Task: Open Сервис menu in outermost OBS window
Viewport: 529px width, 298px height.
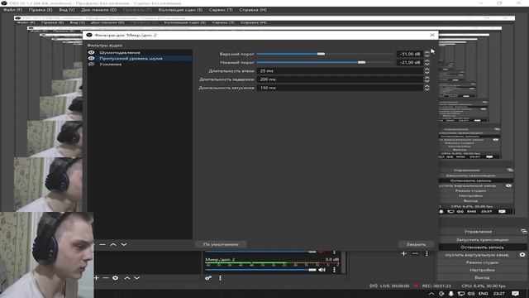Action: [221, 10]
